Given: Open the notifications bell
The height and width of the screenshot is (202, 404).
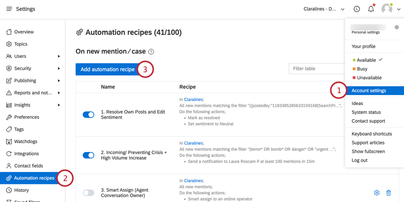Looking at the screenshot, I should pos(371,9).
